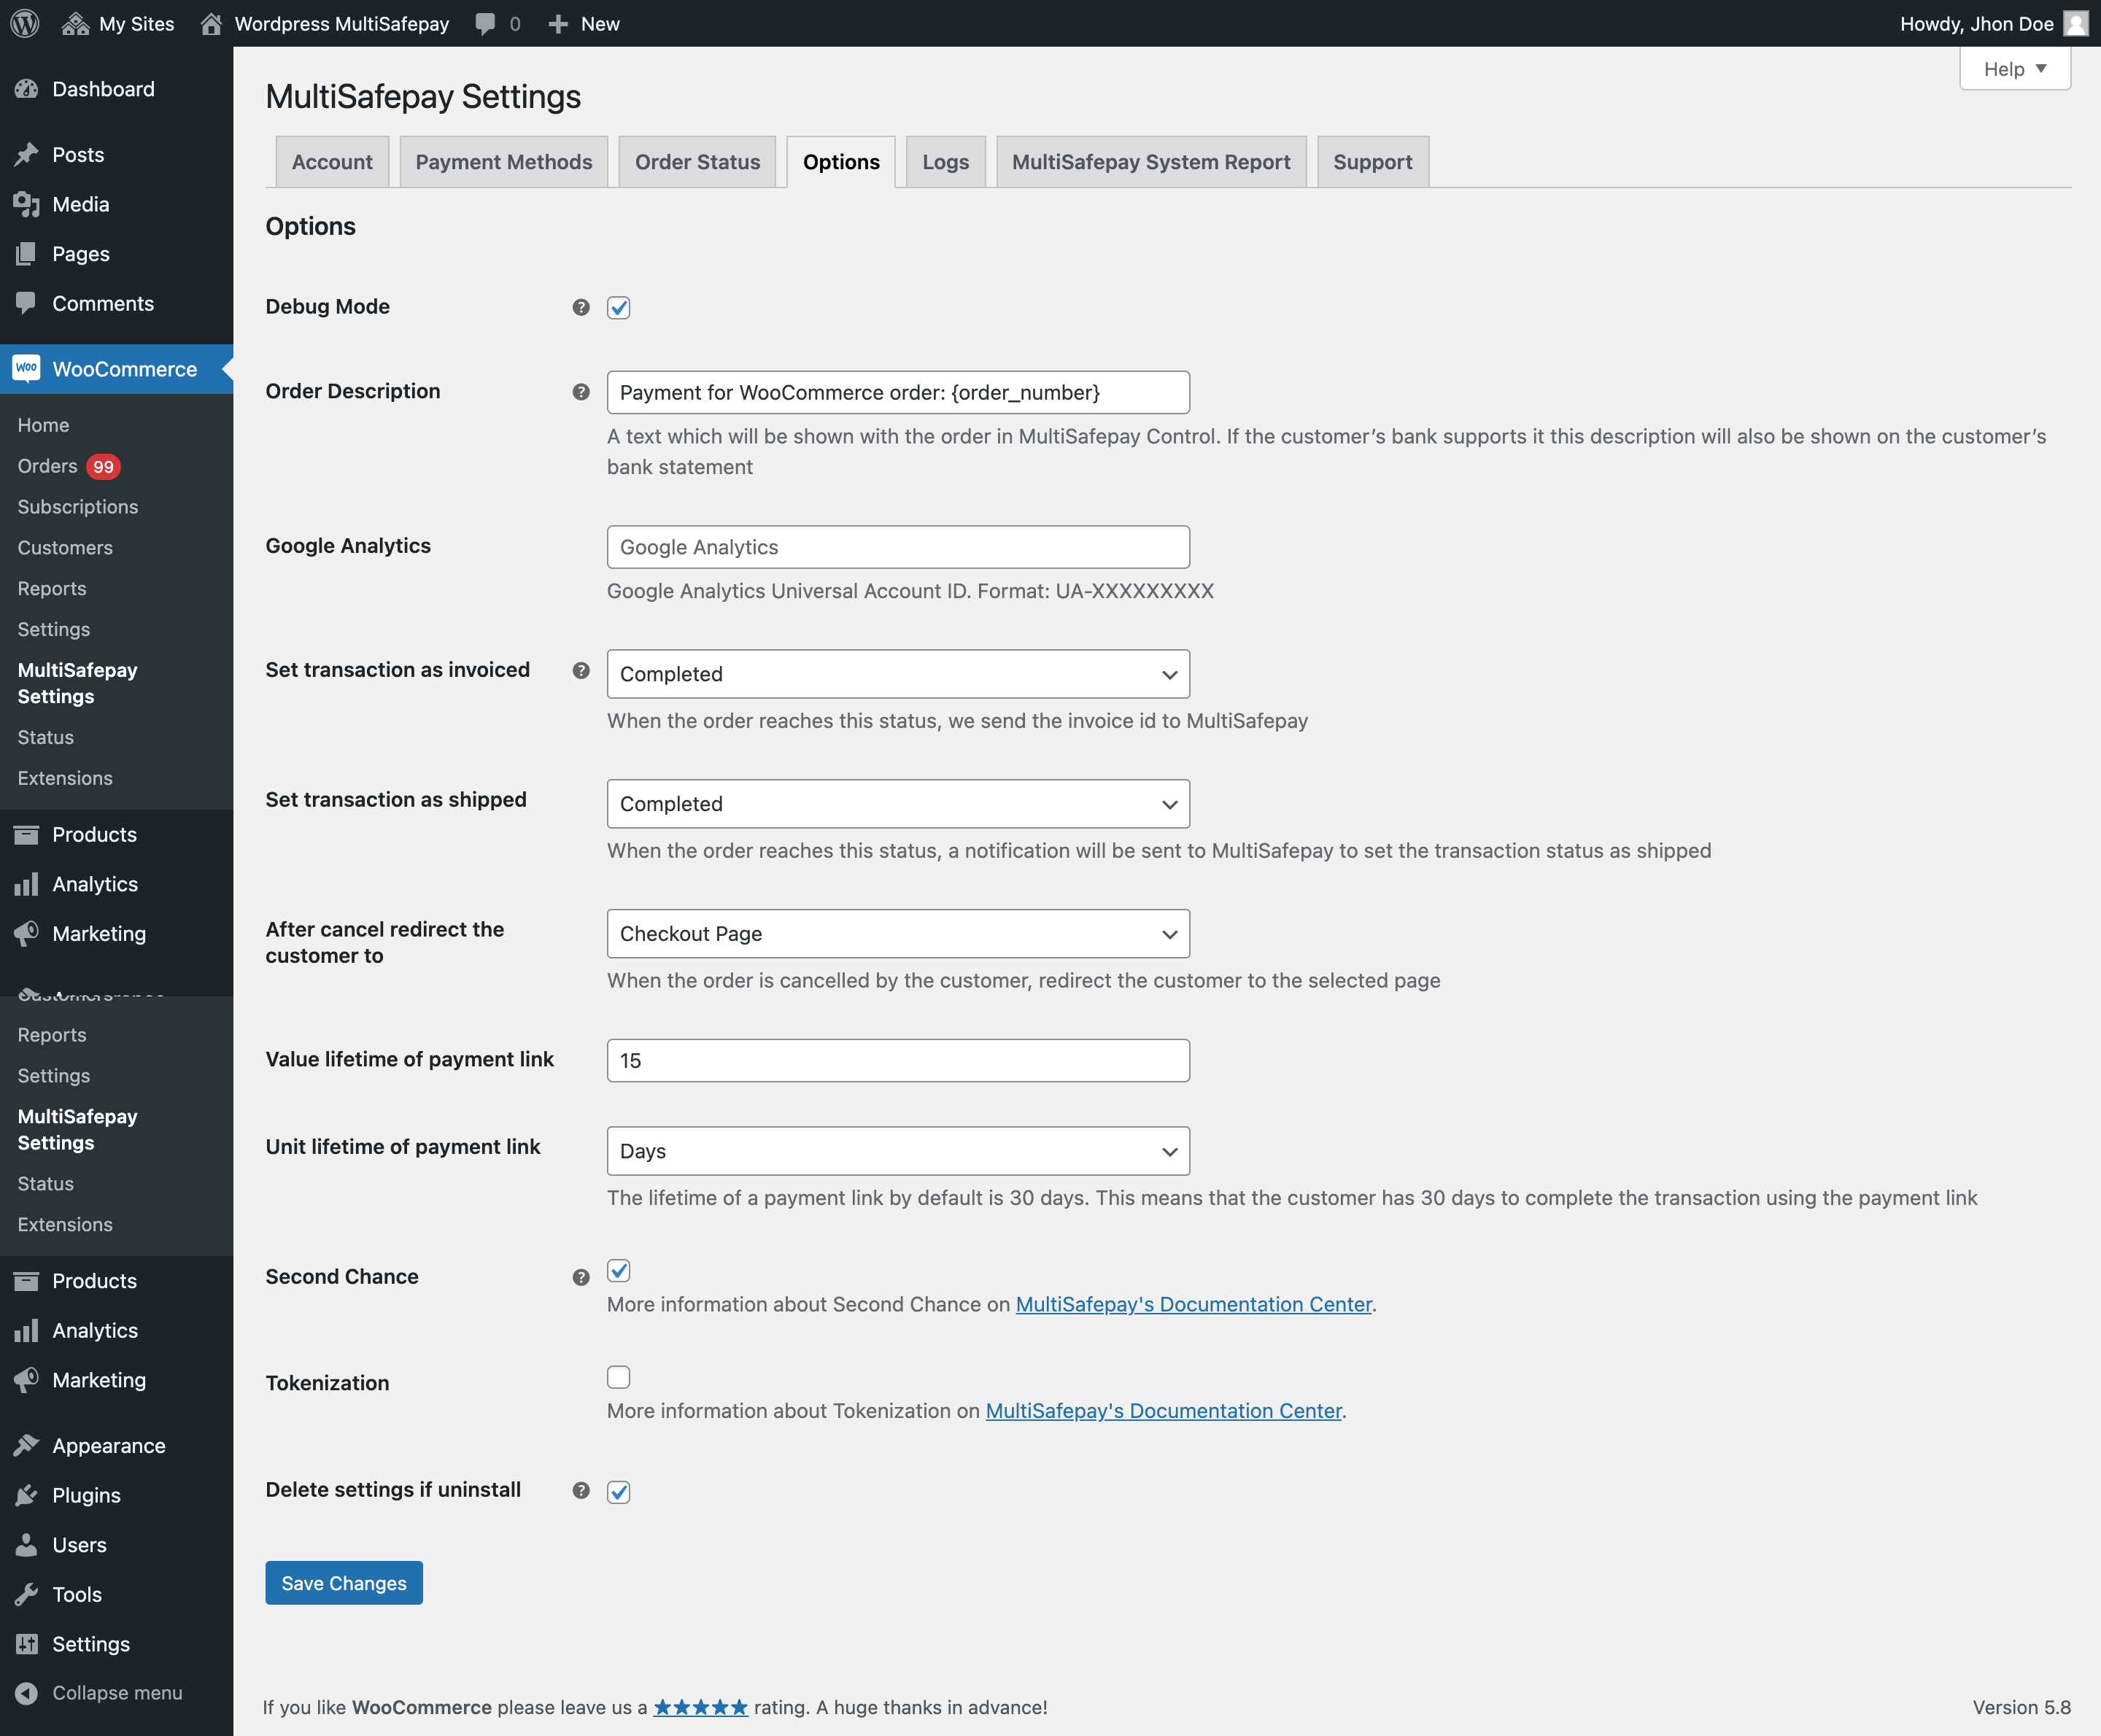Image resolution: width=2101 pixels, height=1736 pixels.
Task: Open main Settings with the sliders icon
Action: (x=26, y=1644)
